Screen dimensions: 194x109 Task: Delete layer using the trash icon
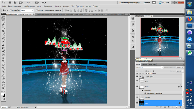point(180,107)
